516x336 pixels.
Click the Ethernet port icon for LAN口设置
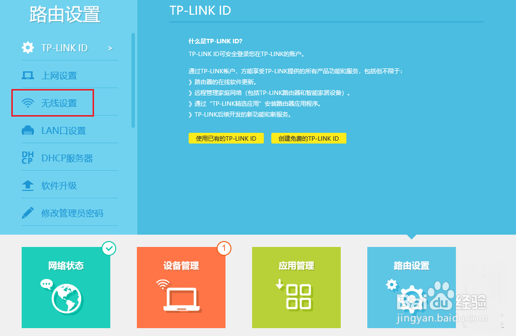[x=28, y=130]
